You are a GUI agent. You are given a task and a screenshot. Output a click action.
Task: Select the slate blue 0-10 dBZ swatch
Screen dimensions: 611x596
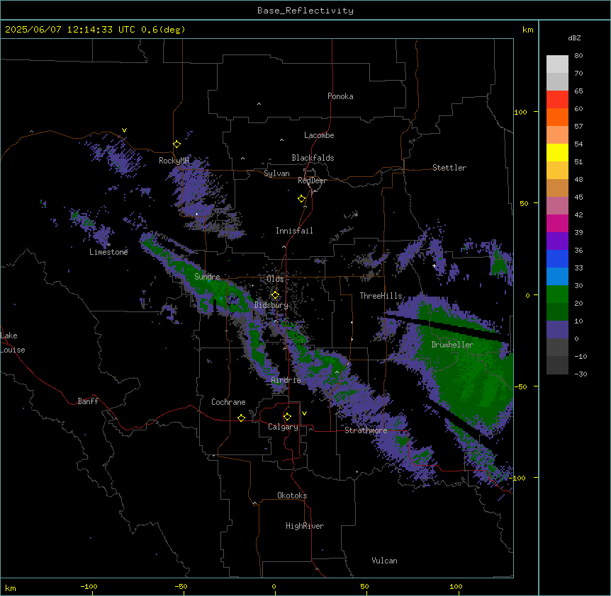(557, 330)
